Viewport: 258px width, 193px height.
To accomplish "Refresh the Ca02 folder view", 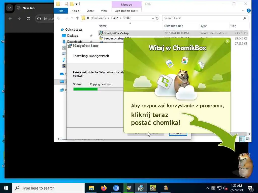I will pyautogui.click(x=157, y=18).
